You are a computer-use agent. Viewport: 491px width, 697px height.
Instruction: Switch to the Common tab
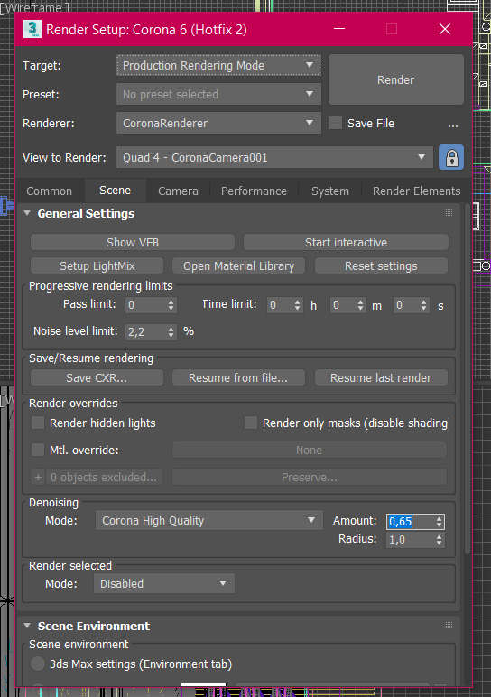pyautogui.click(x=49, y=191)
